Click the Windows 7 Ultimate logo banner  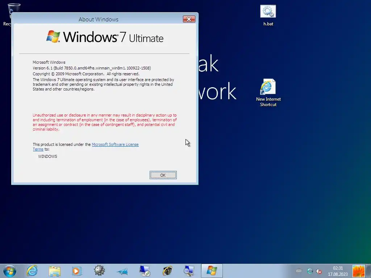click(x=105, y=37)
